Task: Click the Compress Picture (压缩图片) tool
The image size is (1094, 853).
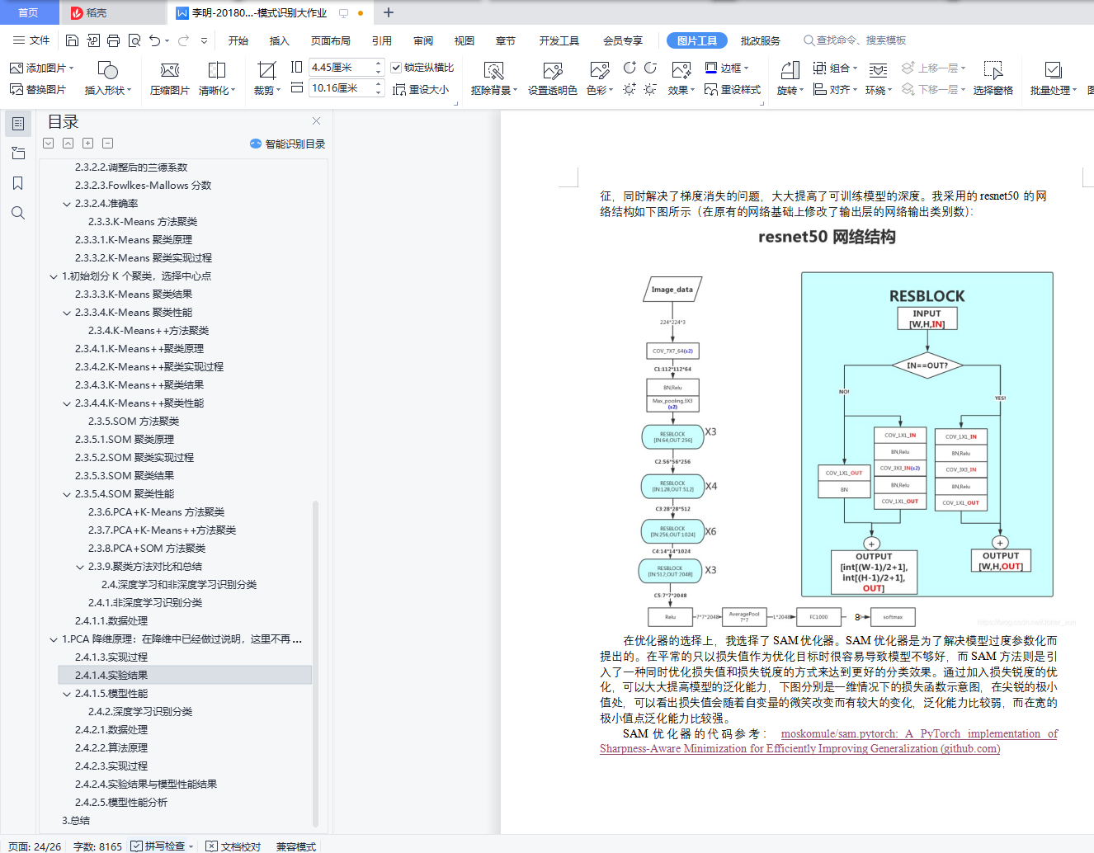Action: (x=170, y=78)
